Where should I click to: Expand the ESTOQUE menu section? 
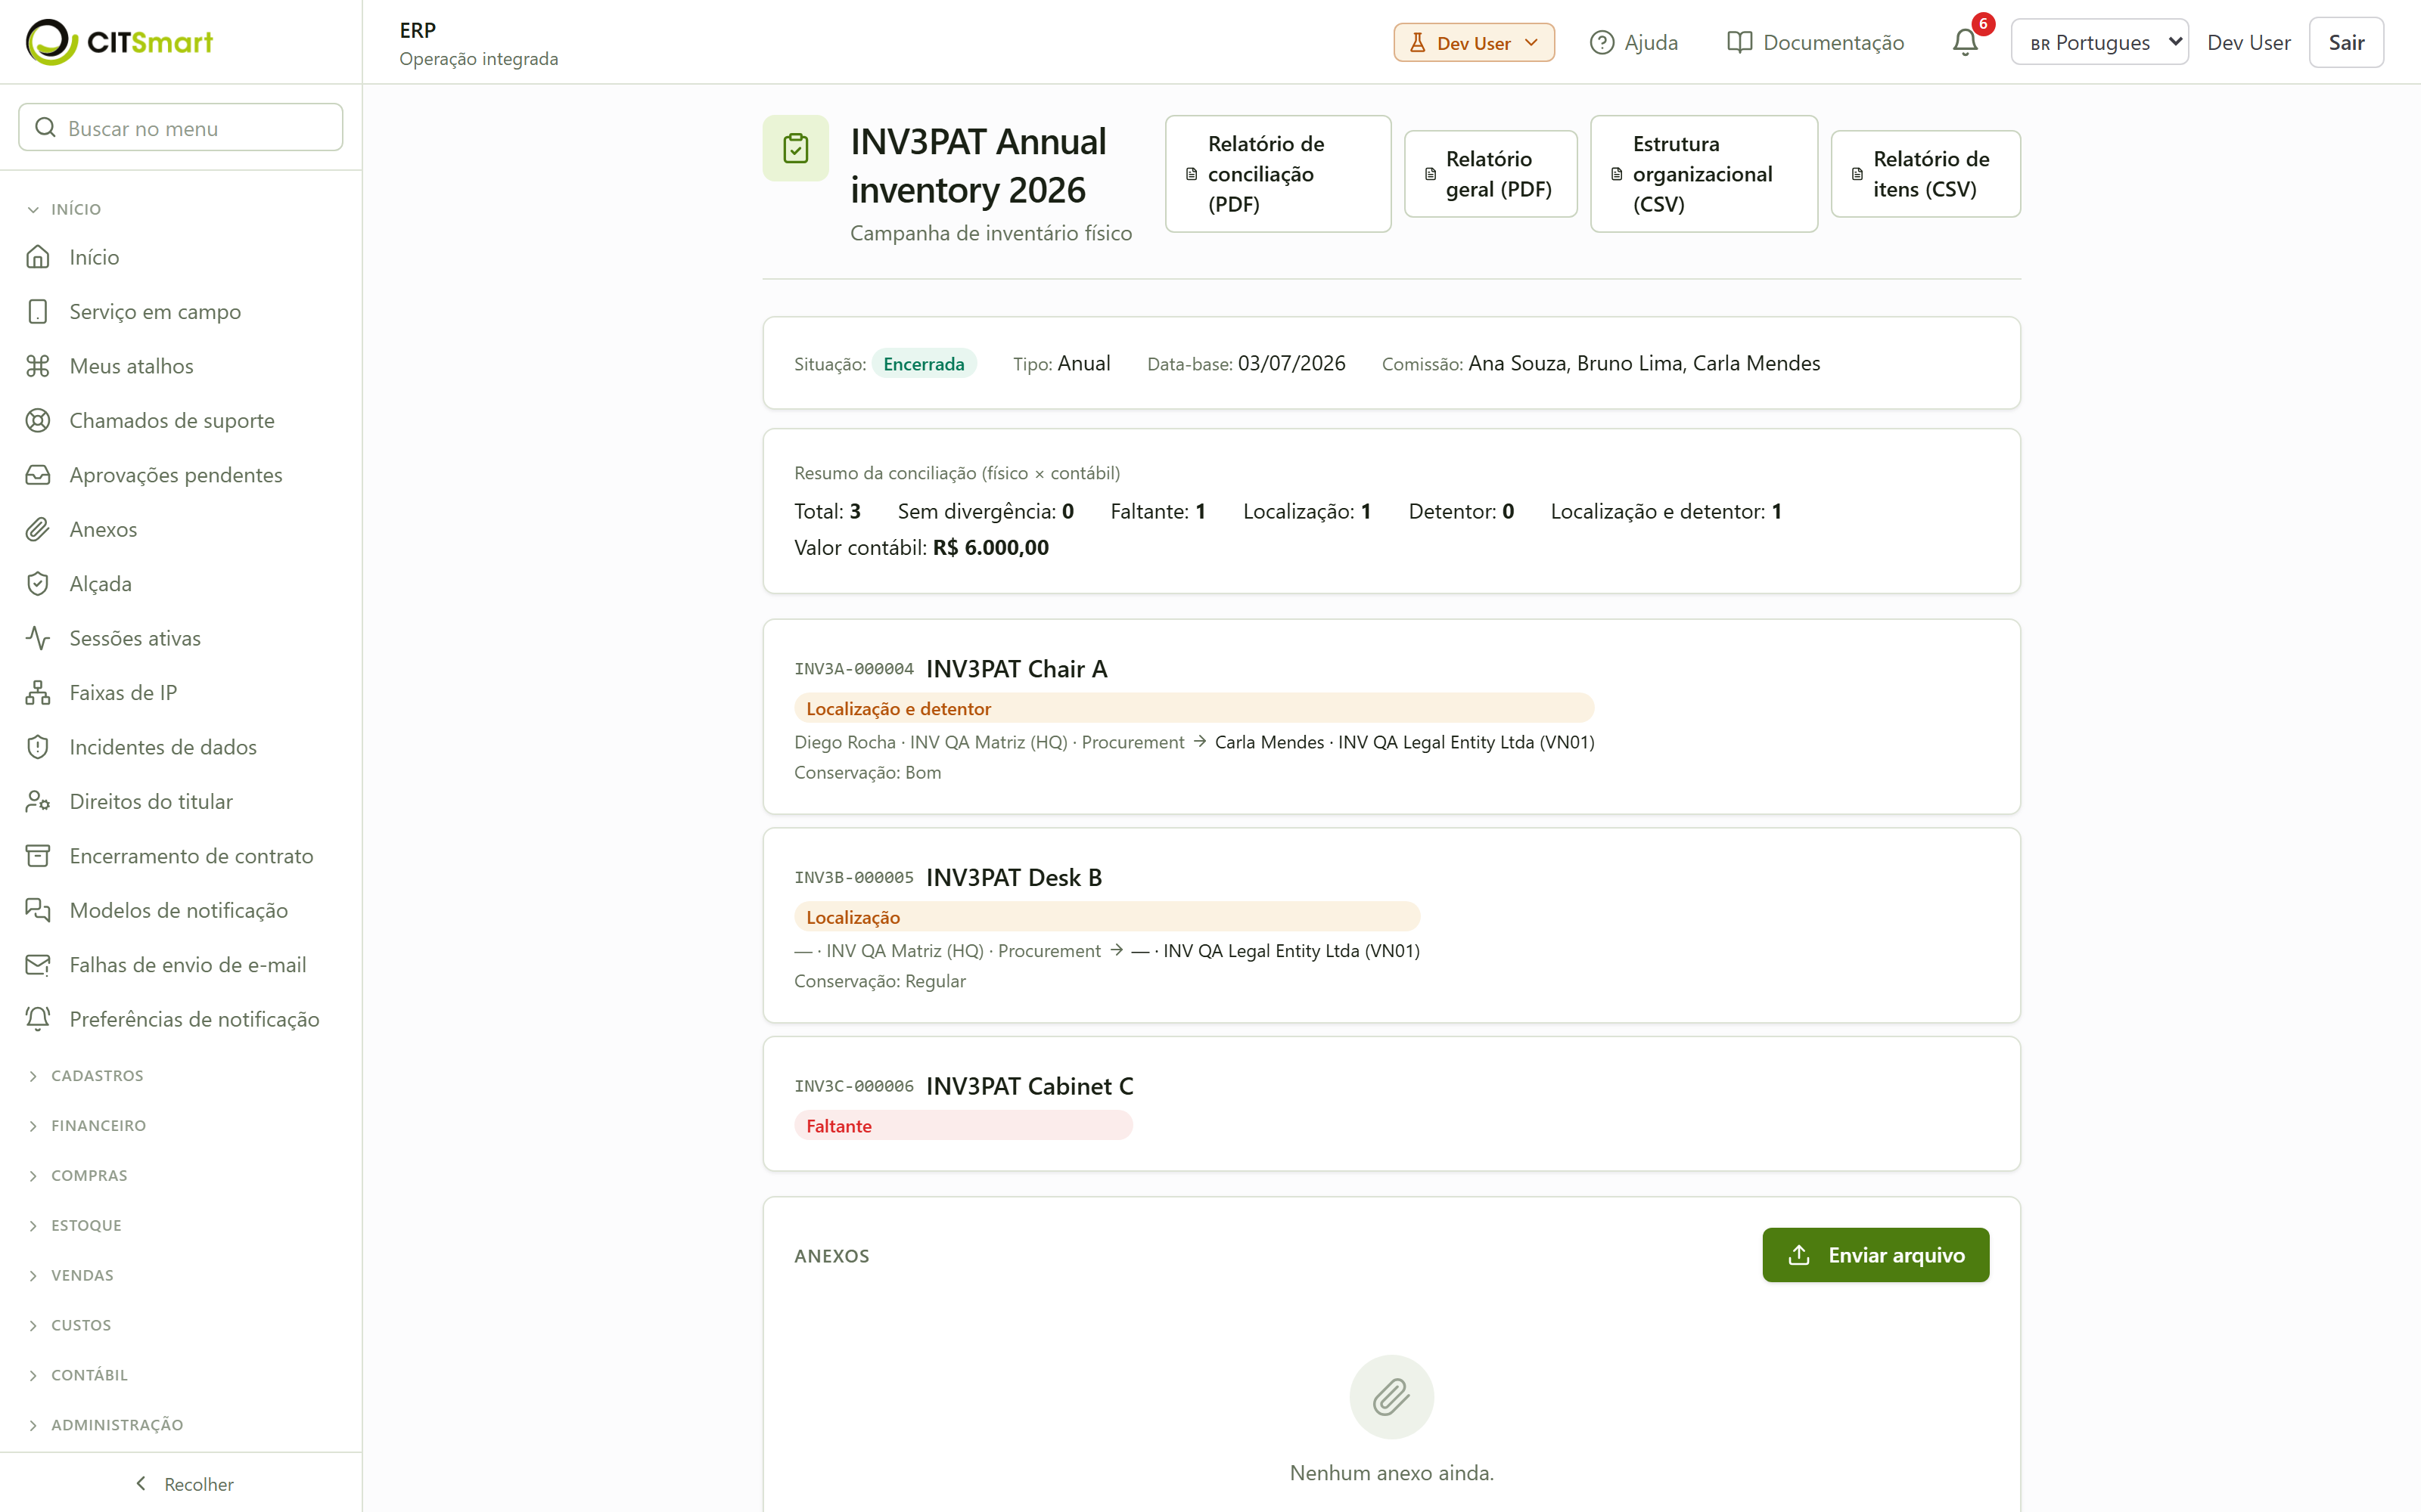pos(75,1225)
